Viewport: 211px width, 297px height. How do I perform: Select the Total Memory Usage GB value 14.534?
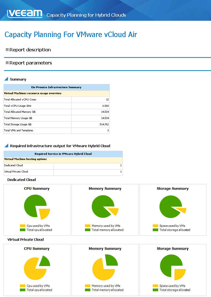(105, 118)
